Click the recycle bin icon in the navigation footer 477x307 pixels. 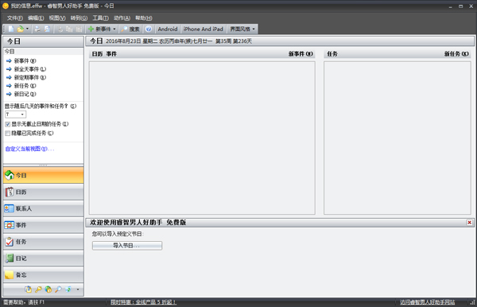68,290
